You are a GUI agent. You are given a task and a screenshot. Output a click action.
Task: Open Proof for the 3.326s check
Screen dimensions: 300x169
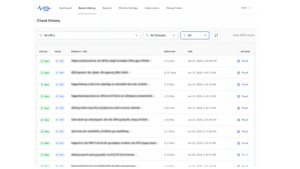pyautogui.click(x=243, y=61)
